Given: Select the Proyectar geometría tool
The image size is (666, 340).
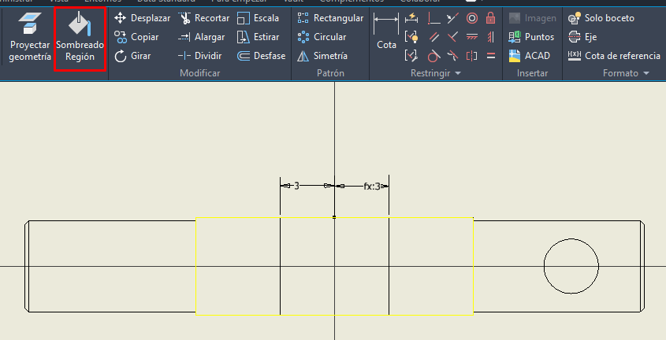Looking at the screenshot, I should pos(30,38).
